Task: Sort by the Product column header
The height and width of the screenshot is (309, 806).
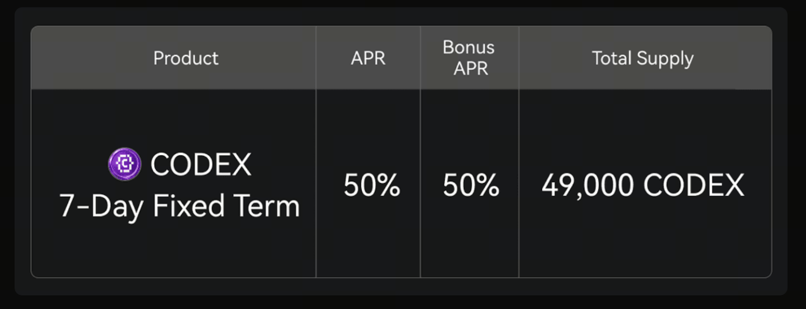Action: (x=185, y=58)
